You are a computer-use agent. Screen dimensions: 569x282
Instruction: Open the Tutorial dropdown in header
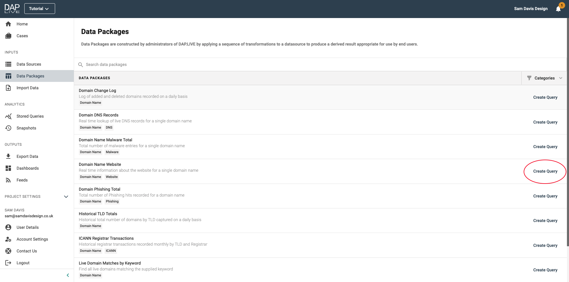point(39,9)
